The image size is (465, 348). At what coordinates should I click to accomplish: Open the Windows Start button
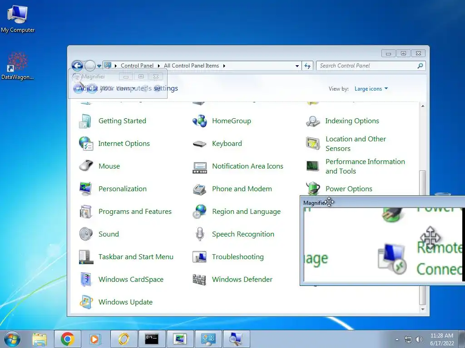pyautogui.click(x=12, y=339)
